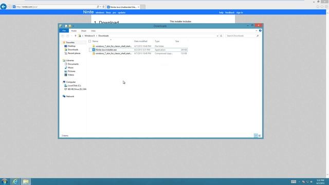Open Internet Explorer home icon
The image size is (329, 185).
pyautogui.click(x=318, y=7)
